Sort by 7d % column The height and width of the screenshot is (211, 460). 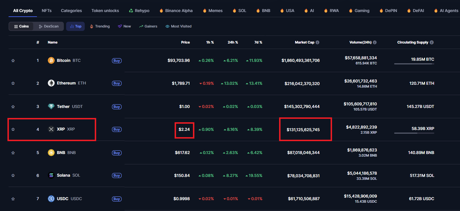[258, 42]
